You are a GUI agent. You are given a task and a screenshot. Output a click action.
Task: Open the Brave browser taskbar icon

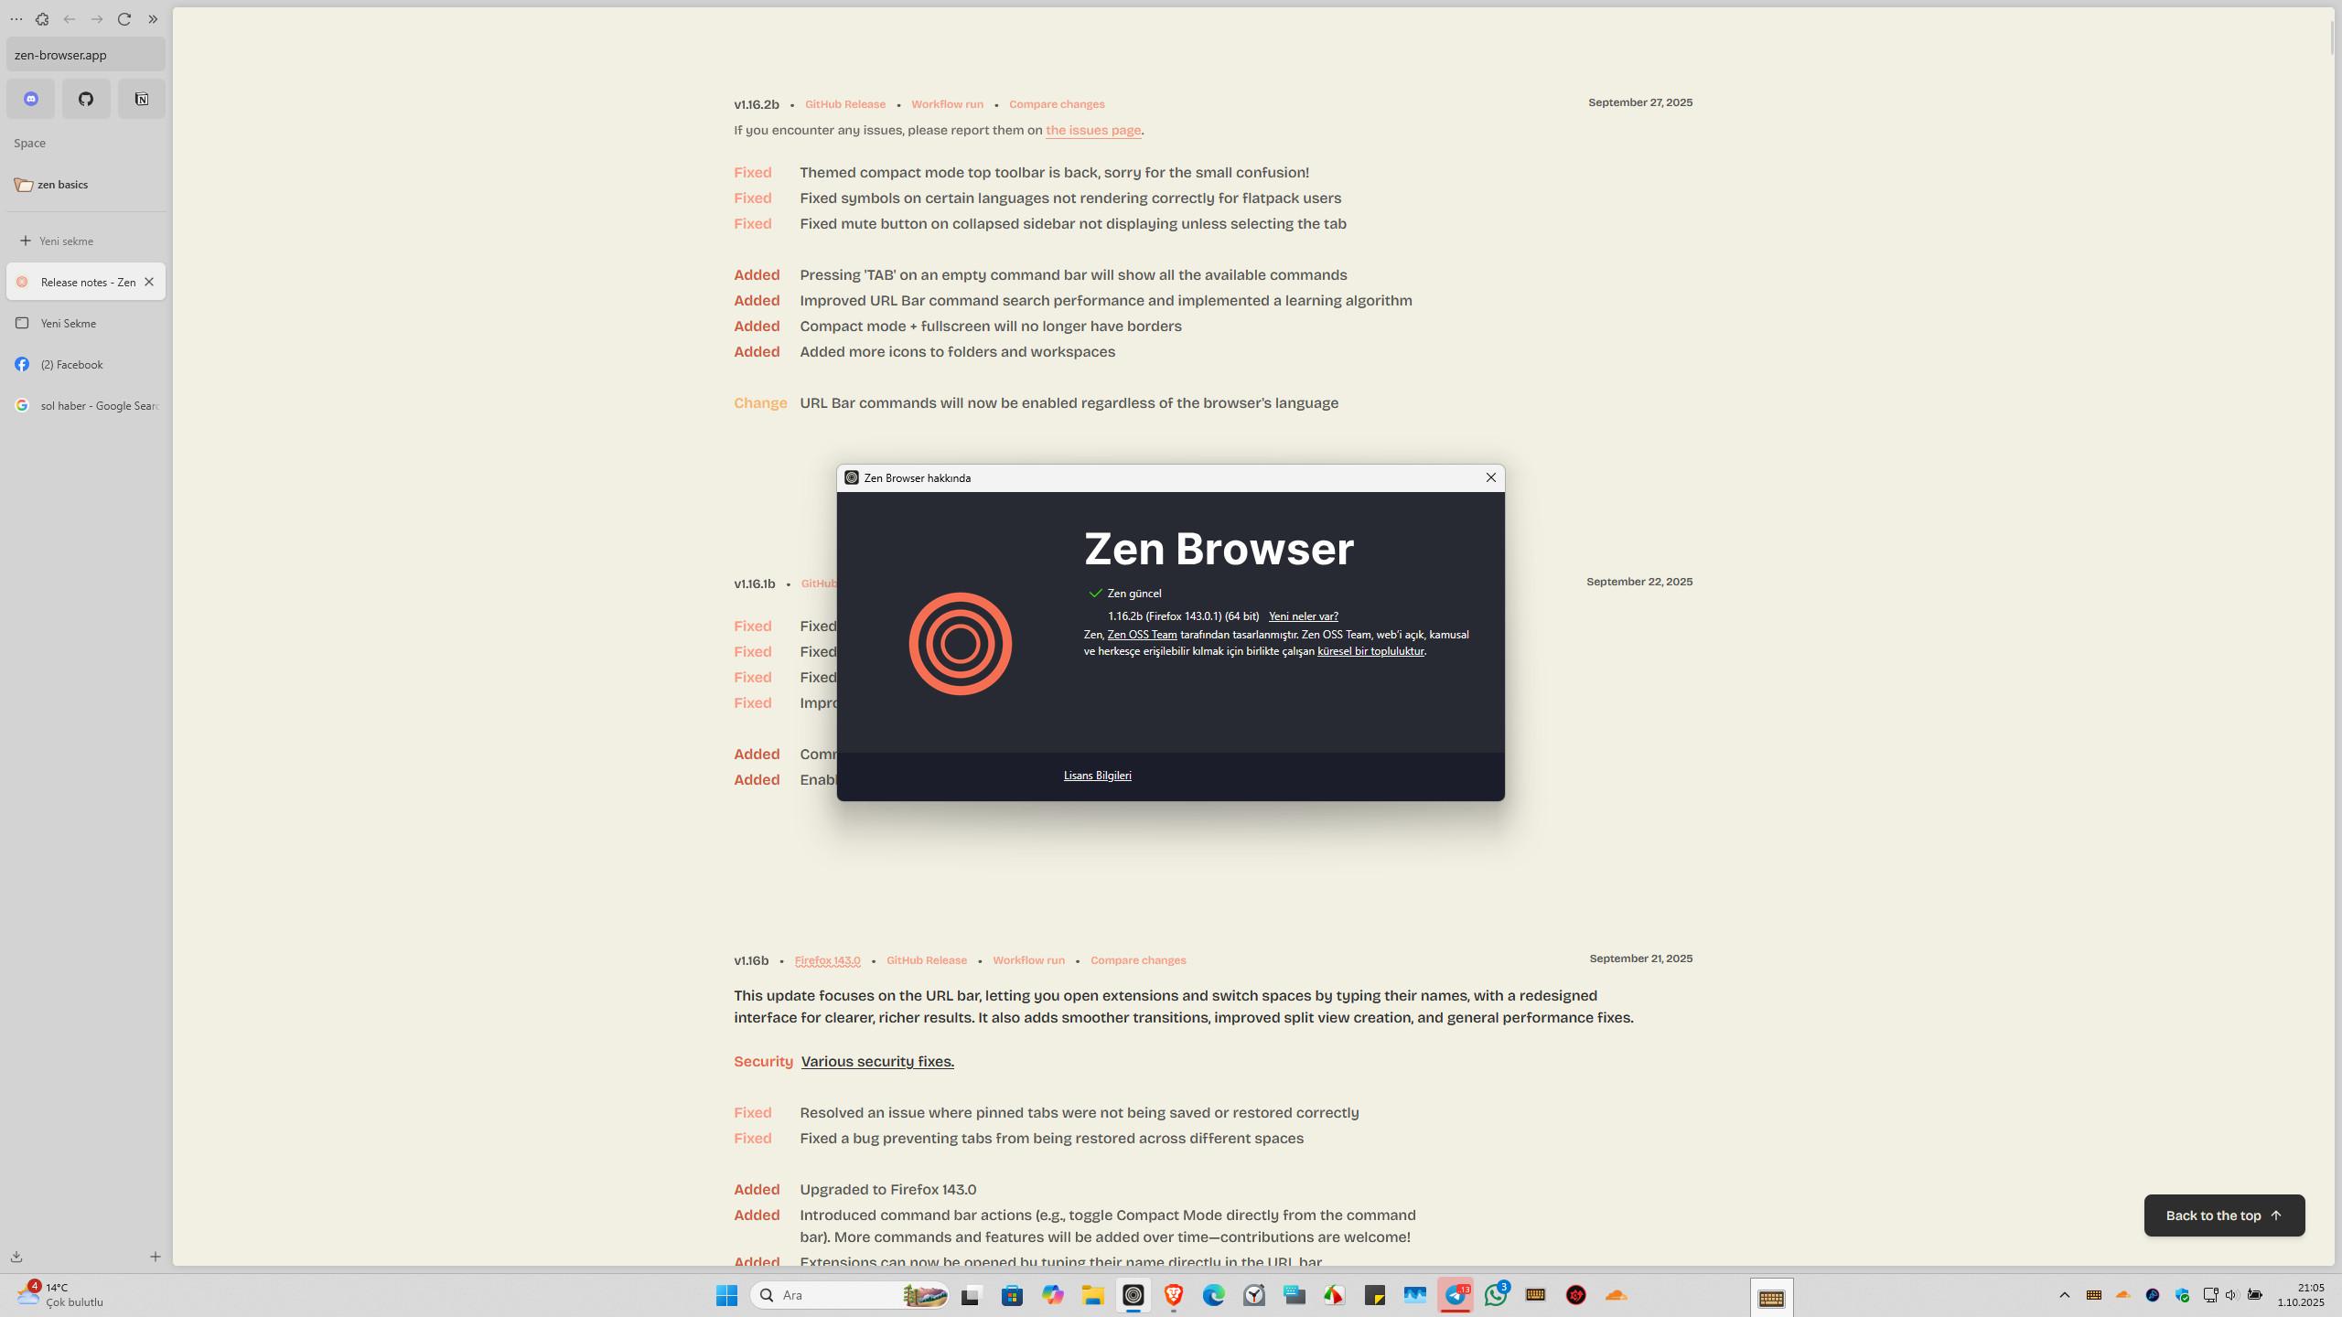[1173, 1295]
